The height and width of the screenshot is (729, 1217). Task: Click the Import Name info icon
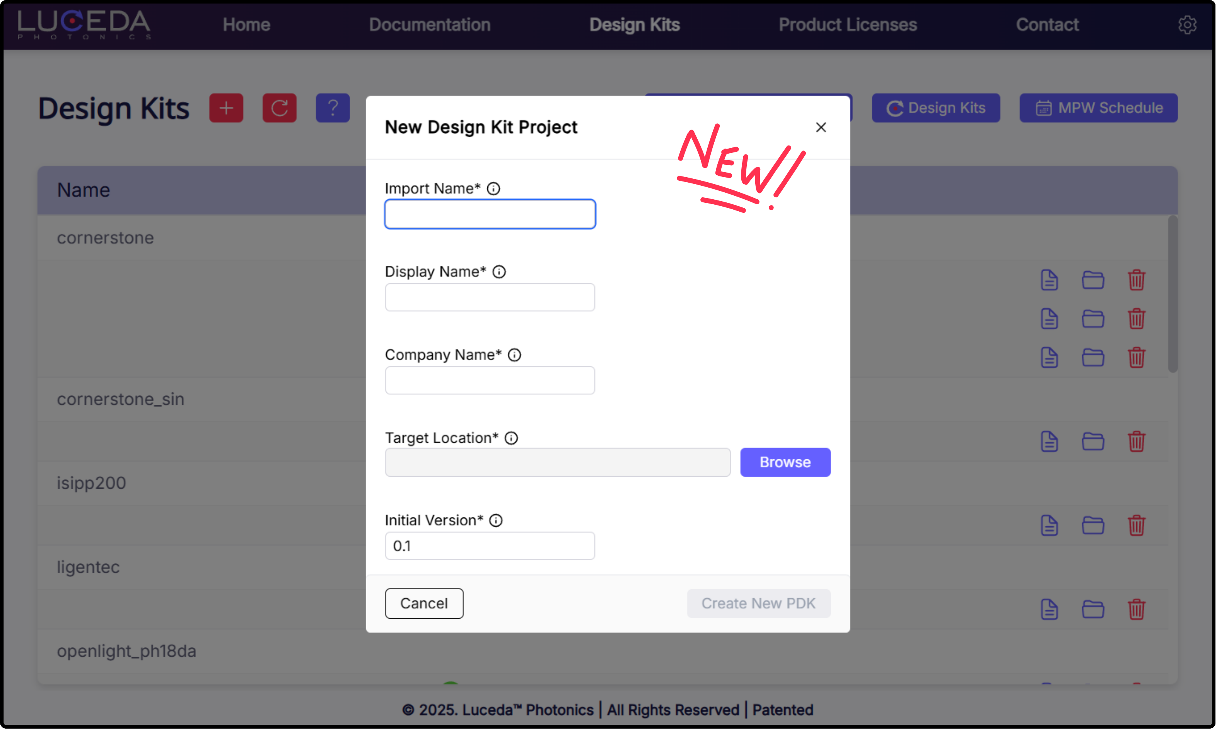click(493, 189)
